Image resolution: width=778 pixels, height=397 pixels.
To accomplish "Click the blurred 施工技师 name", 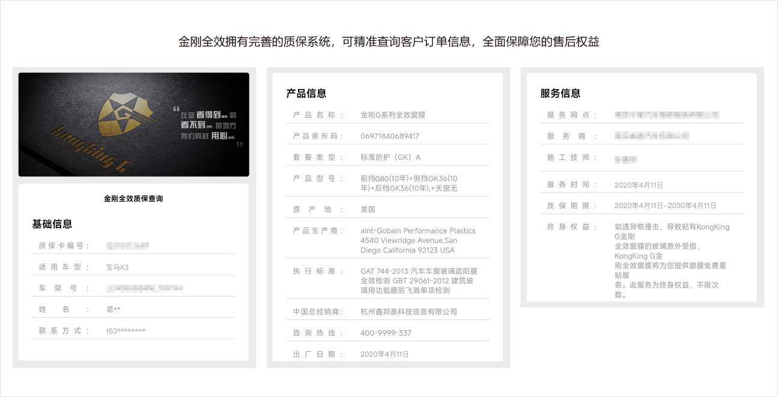I will click(x=625, y=159).
